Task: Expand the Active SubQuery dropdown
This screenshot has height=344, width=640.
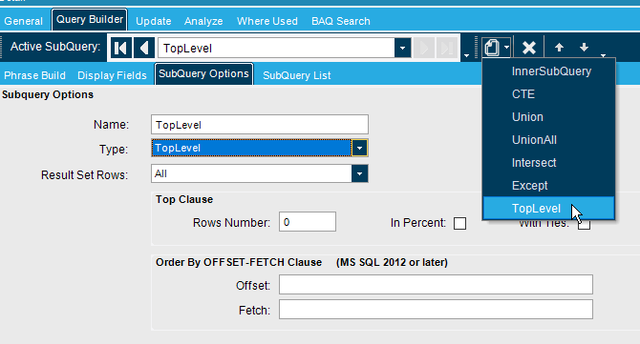Action: [x=402, y=48]
